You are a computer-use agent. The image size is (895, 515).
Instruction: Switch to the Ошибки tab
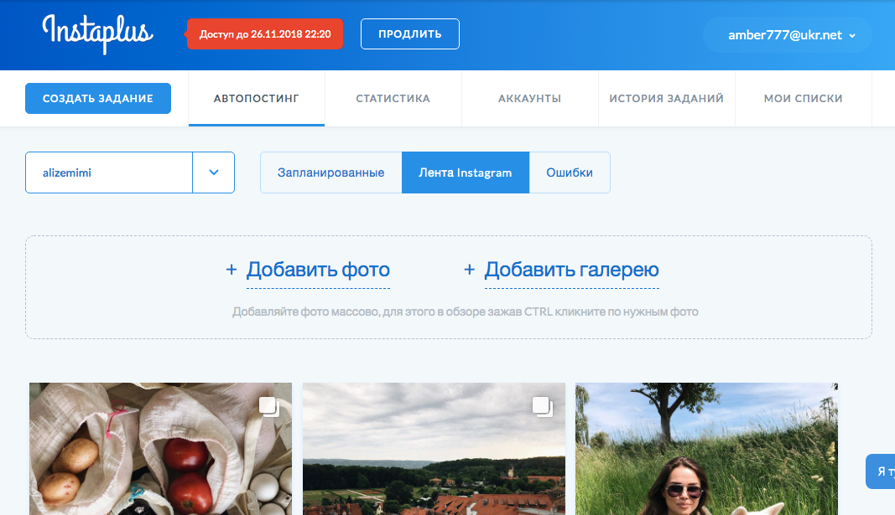pos(570,172)
